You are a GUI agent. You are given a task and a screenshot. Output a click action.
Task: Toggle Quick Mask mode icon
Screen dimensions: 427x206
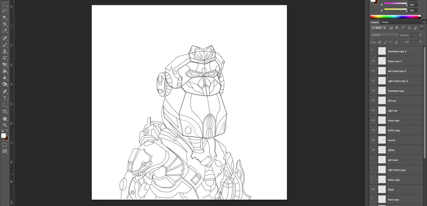click(5, 145)
